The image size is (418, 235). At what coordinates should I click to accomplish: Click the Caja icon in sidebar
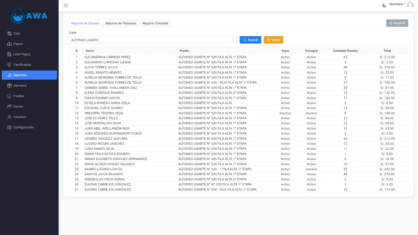point(10,34)
